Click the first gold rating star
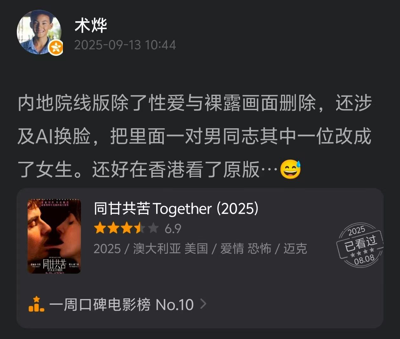This screenshot has height=339, width=400. (x=100, y=228)
